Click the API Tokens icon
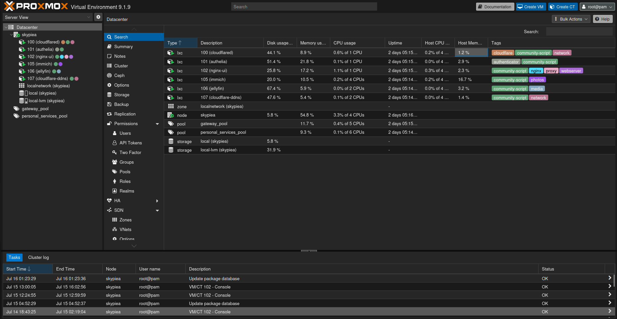Image resolution: width=617 pixels, height=319 pixels. click(115, 143)
